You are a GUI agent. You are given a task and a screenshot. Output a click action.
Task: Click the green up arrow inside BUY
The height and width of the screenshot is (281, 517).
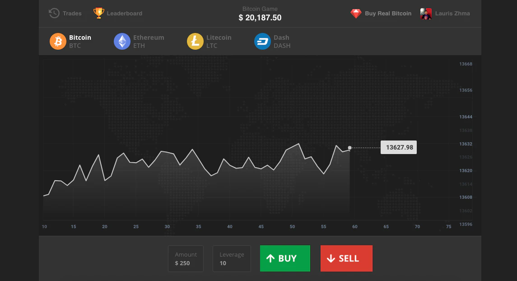(x=271, y=258)
